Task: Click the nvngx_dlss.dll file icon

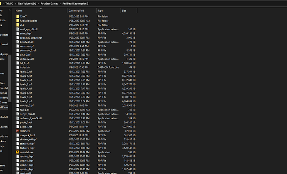Action: 17,114
